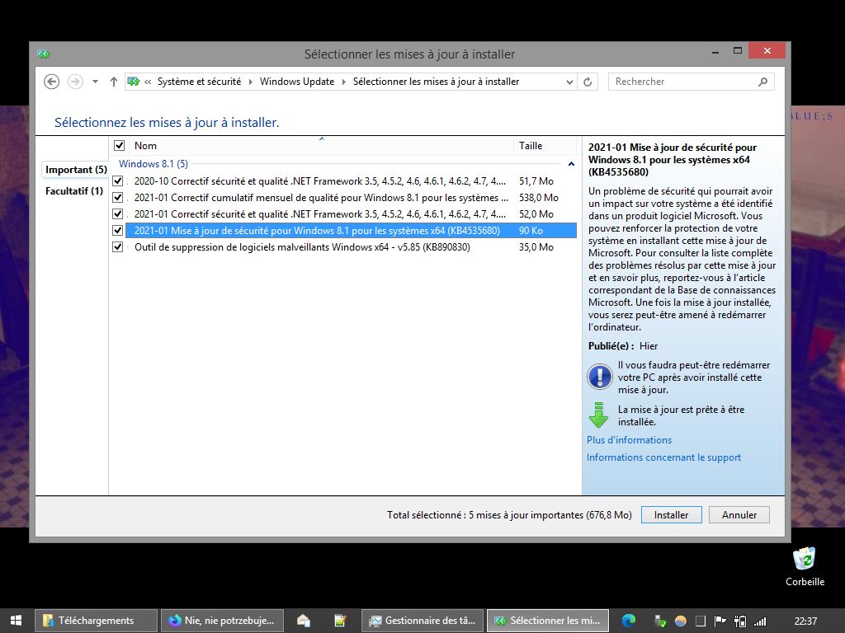Click the battery power tray icon
The height and width of the screenshot is (633, 845).
point(740,621)
